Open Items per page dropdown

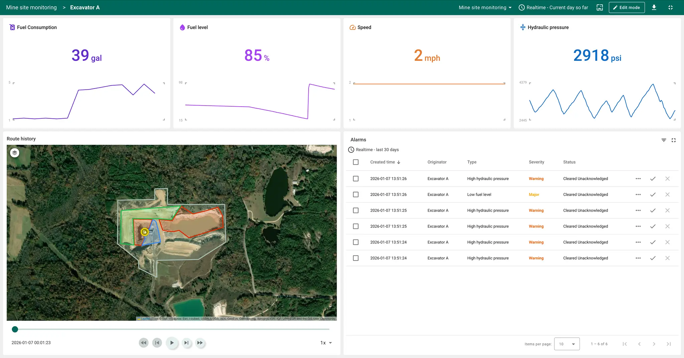567,344
